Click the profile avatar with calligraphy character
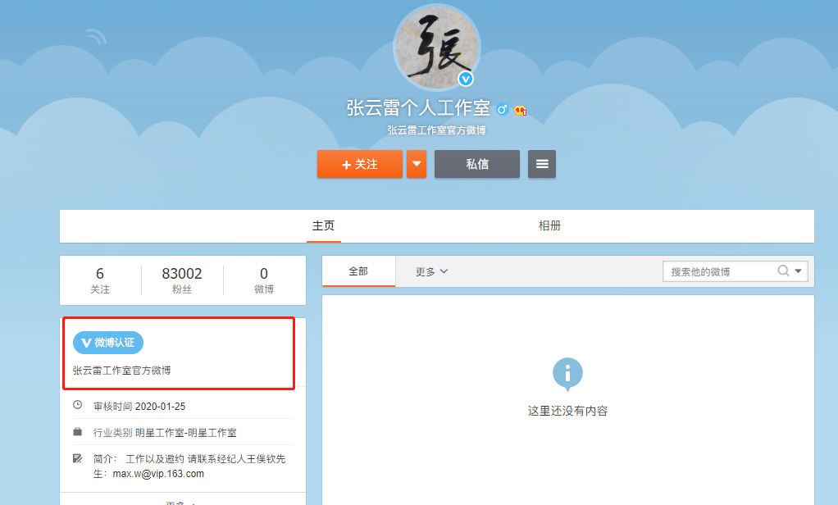 point(437,48)
